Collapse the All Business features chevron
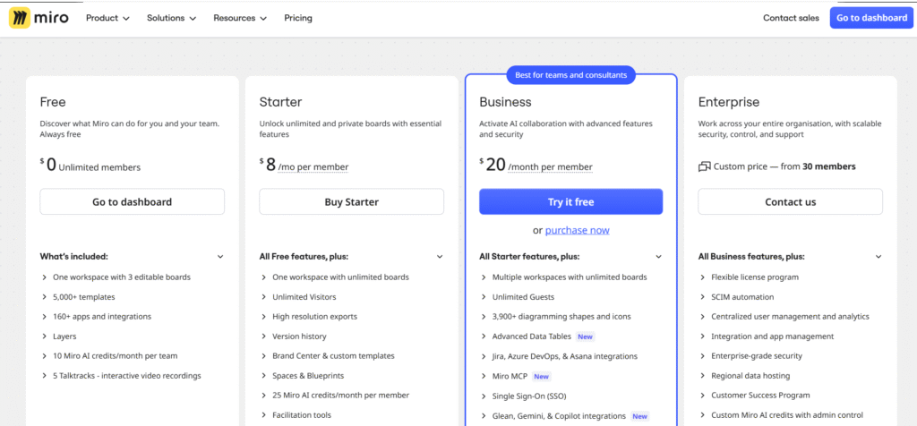The width and height of the screenshot is (917, 426). coord(878,257)
